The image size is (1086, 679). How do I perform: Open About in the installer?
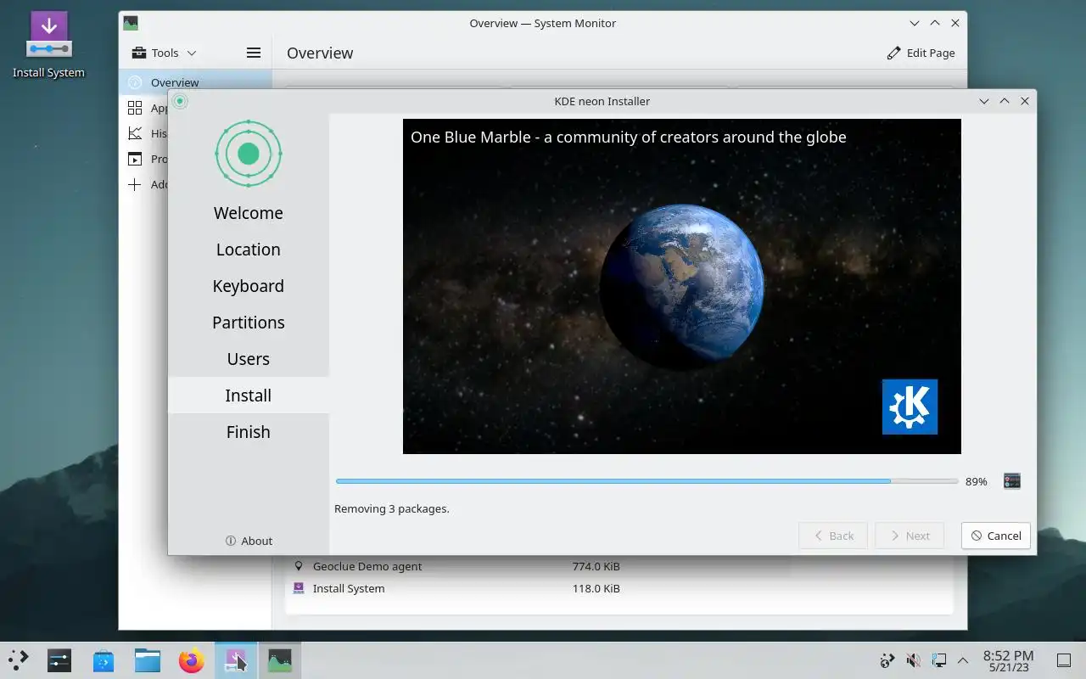(x=249, y=541)
